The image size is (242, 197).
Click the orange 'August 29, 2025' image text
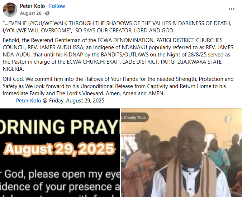[60, 149]
